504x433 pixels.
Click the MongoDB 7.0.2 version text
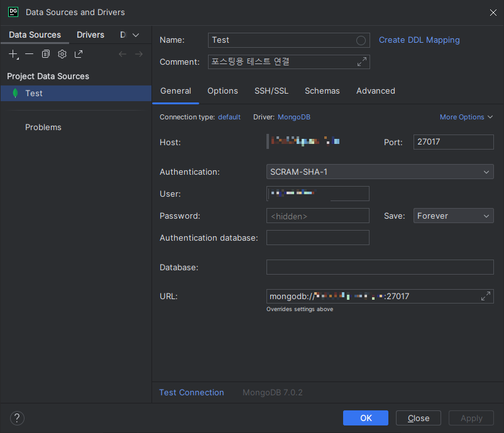273,393
